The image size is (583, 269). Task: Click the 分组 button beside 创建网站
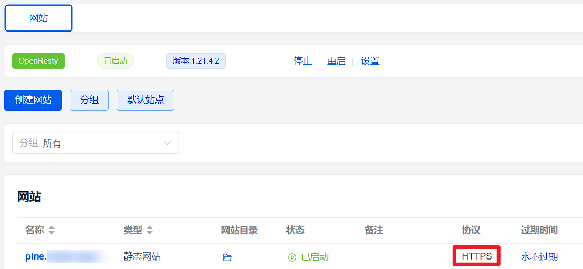[x=89, y=100]
